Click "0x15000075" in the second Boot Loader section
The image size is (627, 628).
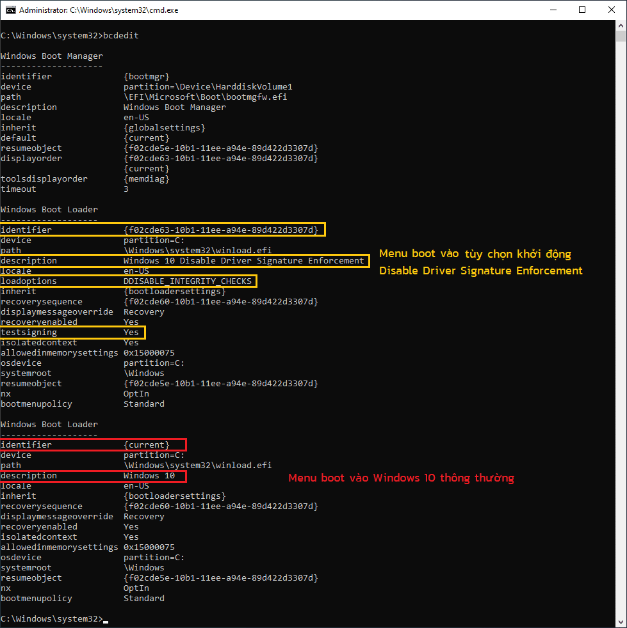[x=149, y=547]
